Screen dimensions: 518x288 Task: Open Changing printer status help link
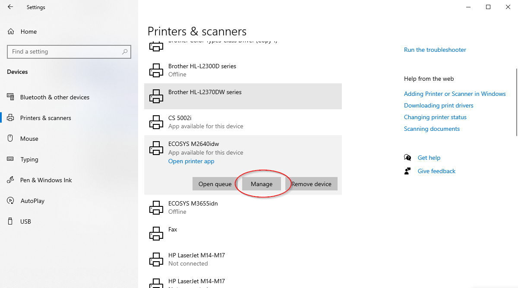click(435, 117)
